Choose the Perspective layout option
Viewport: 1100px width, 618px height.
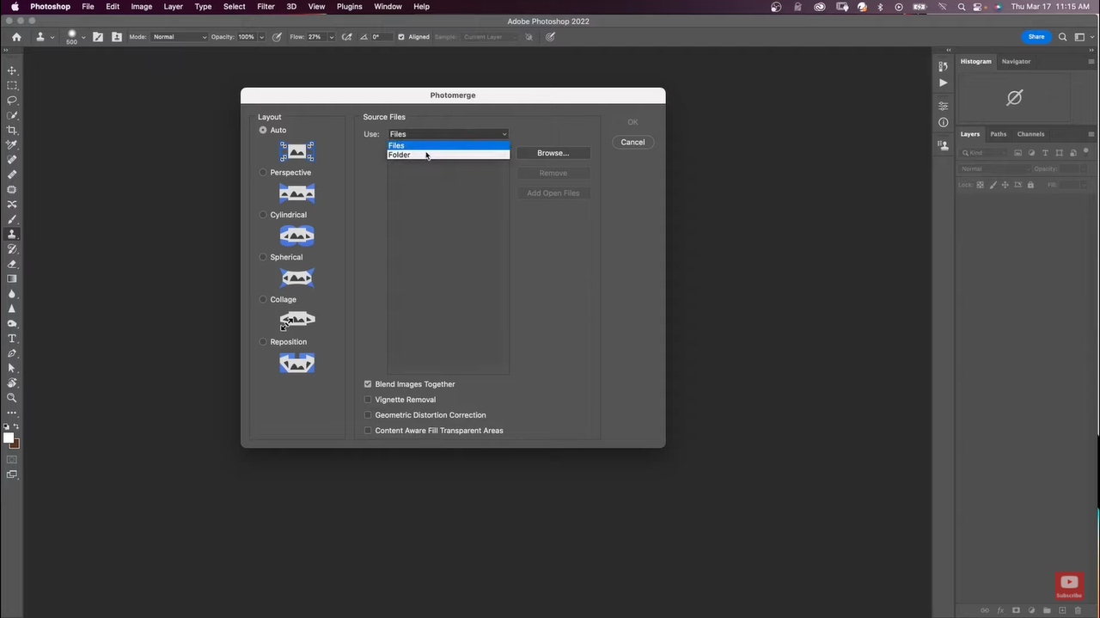point(263,172)
